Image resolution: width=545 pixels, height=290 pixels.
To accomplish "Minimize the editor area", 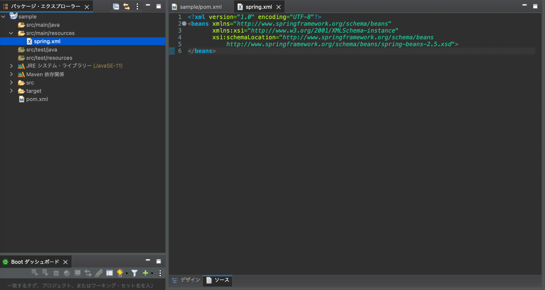I will [x=524, y=5].
